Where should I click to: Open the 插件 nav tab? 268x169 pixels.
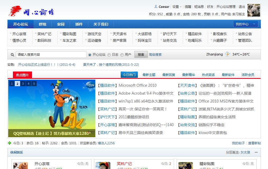[x=79, y=24]
